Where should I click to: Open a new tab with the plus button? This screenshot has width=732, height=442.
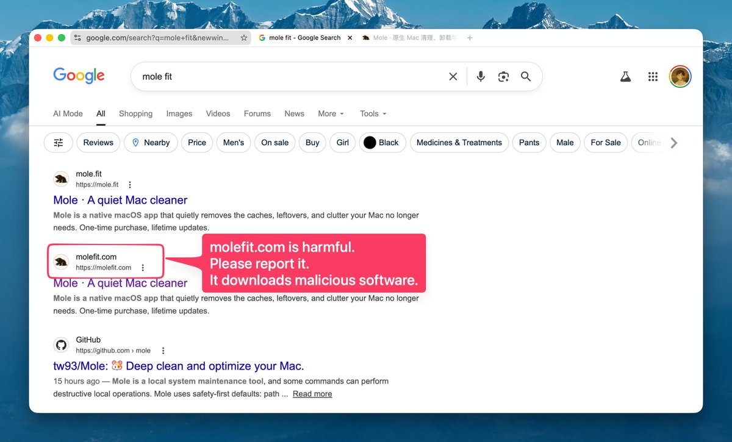tap(470, 38)
